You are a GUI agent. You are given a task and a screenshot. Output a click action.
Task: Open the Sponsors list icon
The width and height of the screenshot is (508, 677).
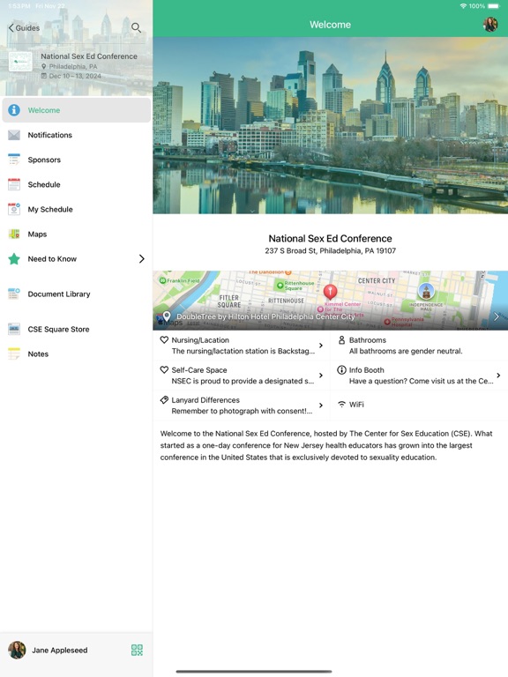coord(14,160)
